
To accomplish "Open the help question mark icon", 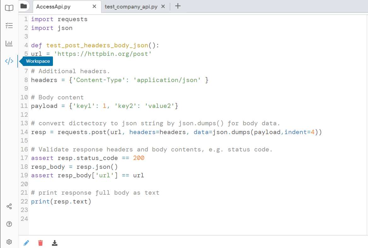I will click(9, 224).
